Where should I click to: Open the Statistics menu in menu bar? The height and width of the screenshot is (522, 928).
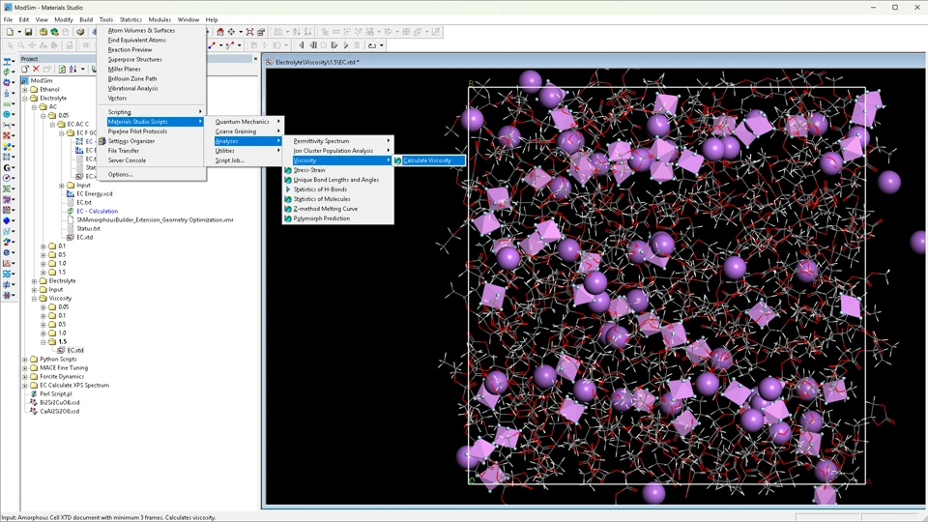(x=130, y=19)
